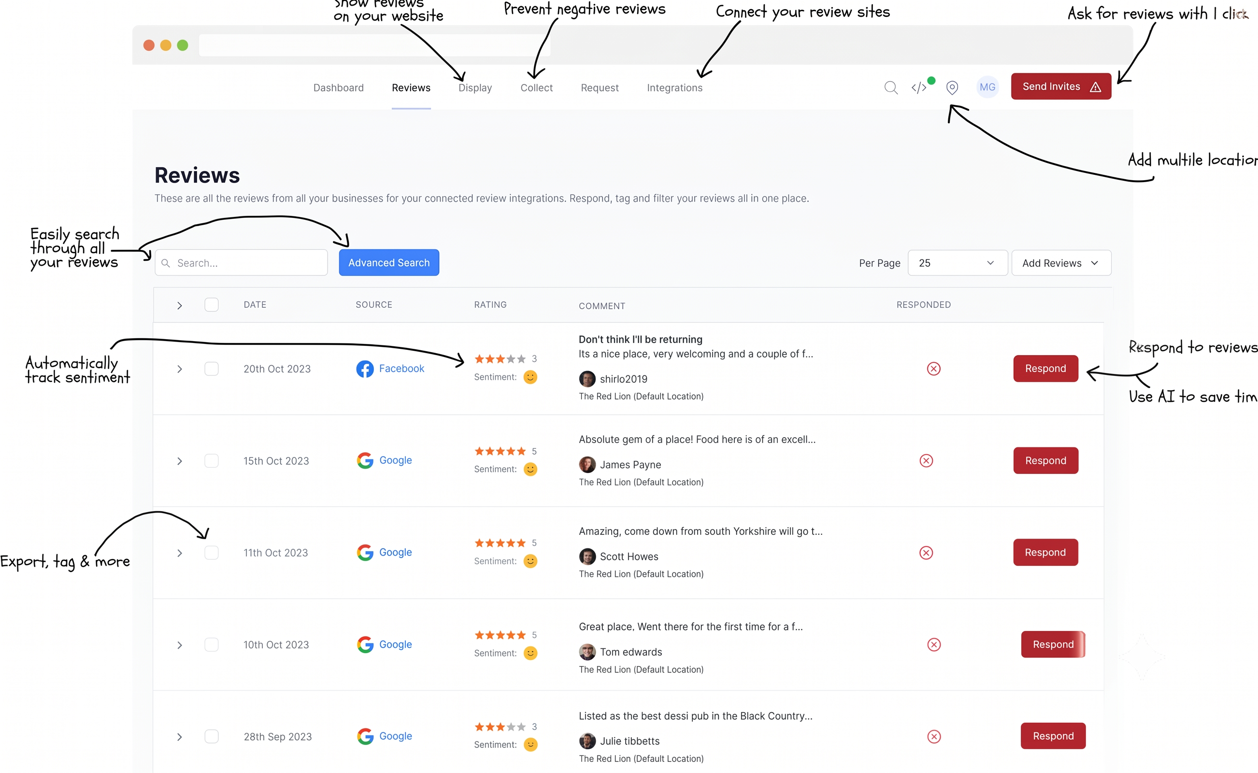The height and width of the screenshot is (773, 1258).
Task: Select the 10th Oct 2023 review checkbox
Action: pos(211,644)
